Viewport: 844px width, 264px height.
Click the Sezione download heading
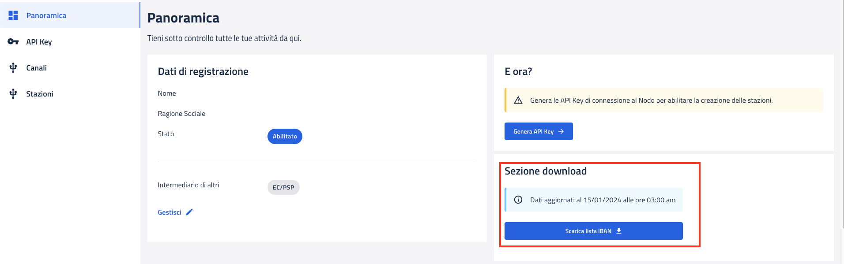546,171
